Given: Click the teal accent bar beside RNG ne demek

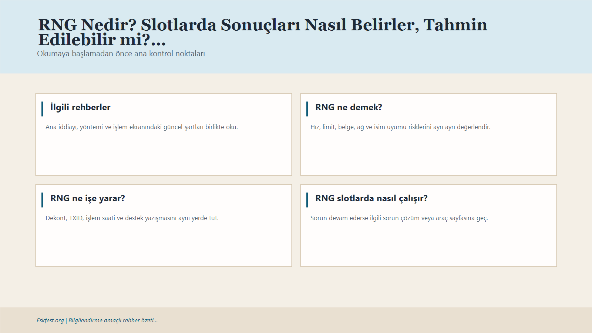Looking at the screenshot, I should pyautogui.click(x=307, y=107).
